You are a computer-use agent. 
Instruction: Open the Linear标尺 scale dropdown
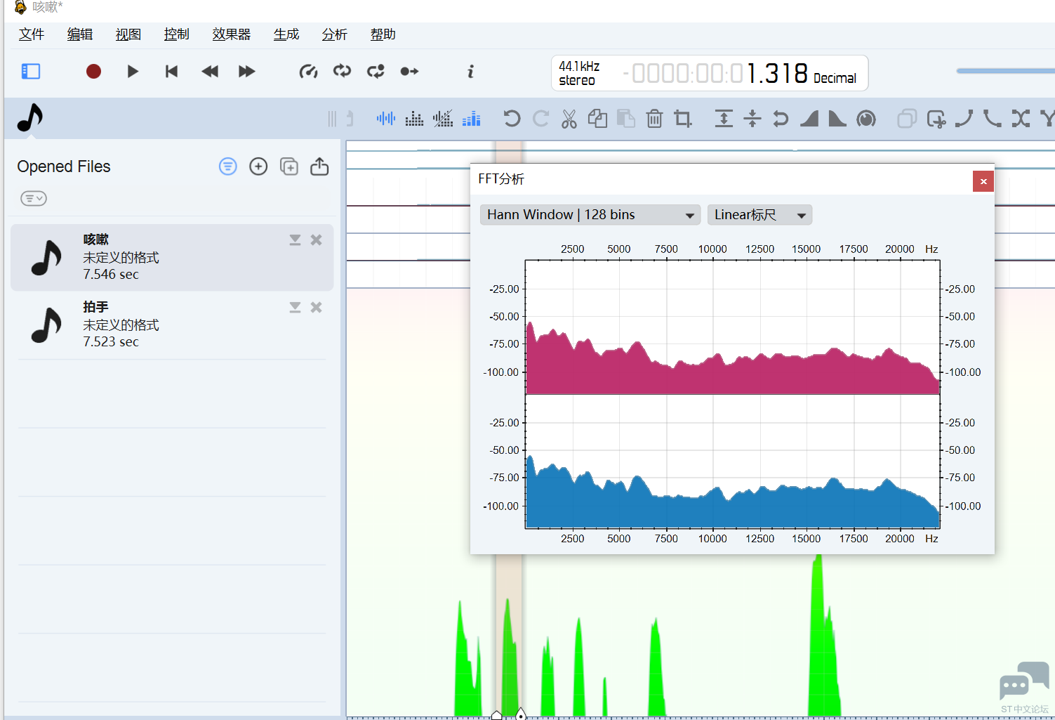coord(759,215)
